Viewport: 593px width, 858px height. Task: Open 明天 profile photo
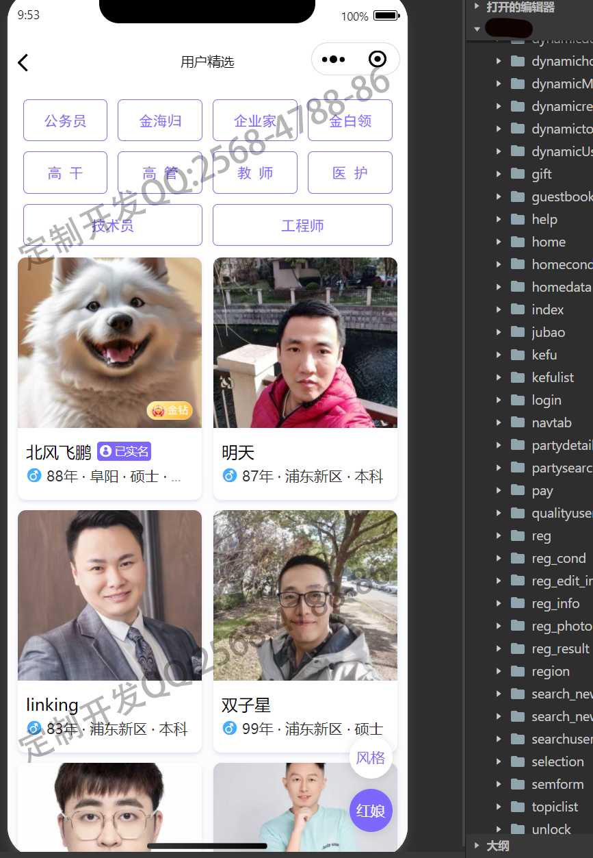click(x=305, y=342)
